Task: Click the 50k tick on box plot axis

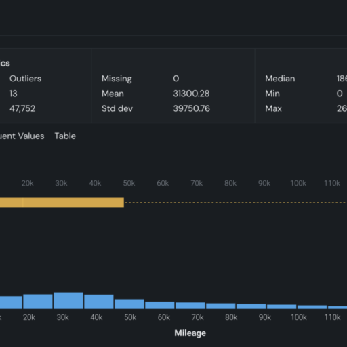Action: click(x=129, y=183)
